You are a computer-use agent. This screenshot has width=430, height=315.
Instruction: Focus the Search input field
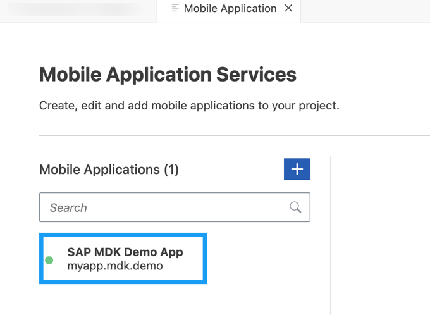pyautogui.click(x=175, y=207)
